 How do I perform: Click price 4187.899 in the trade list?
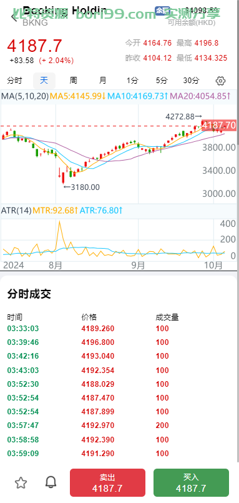[x=98, y=412]
